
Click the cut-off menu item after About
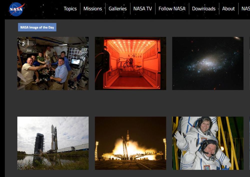[245, 9]
